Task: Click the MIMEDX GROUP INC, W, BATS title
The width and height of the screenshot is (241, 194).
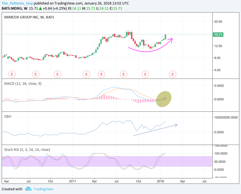Action: click(x=29, y=17)
